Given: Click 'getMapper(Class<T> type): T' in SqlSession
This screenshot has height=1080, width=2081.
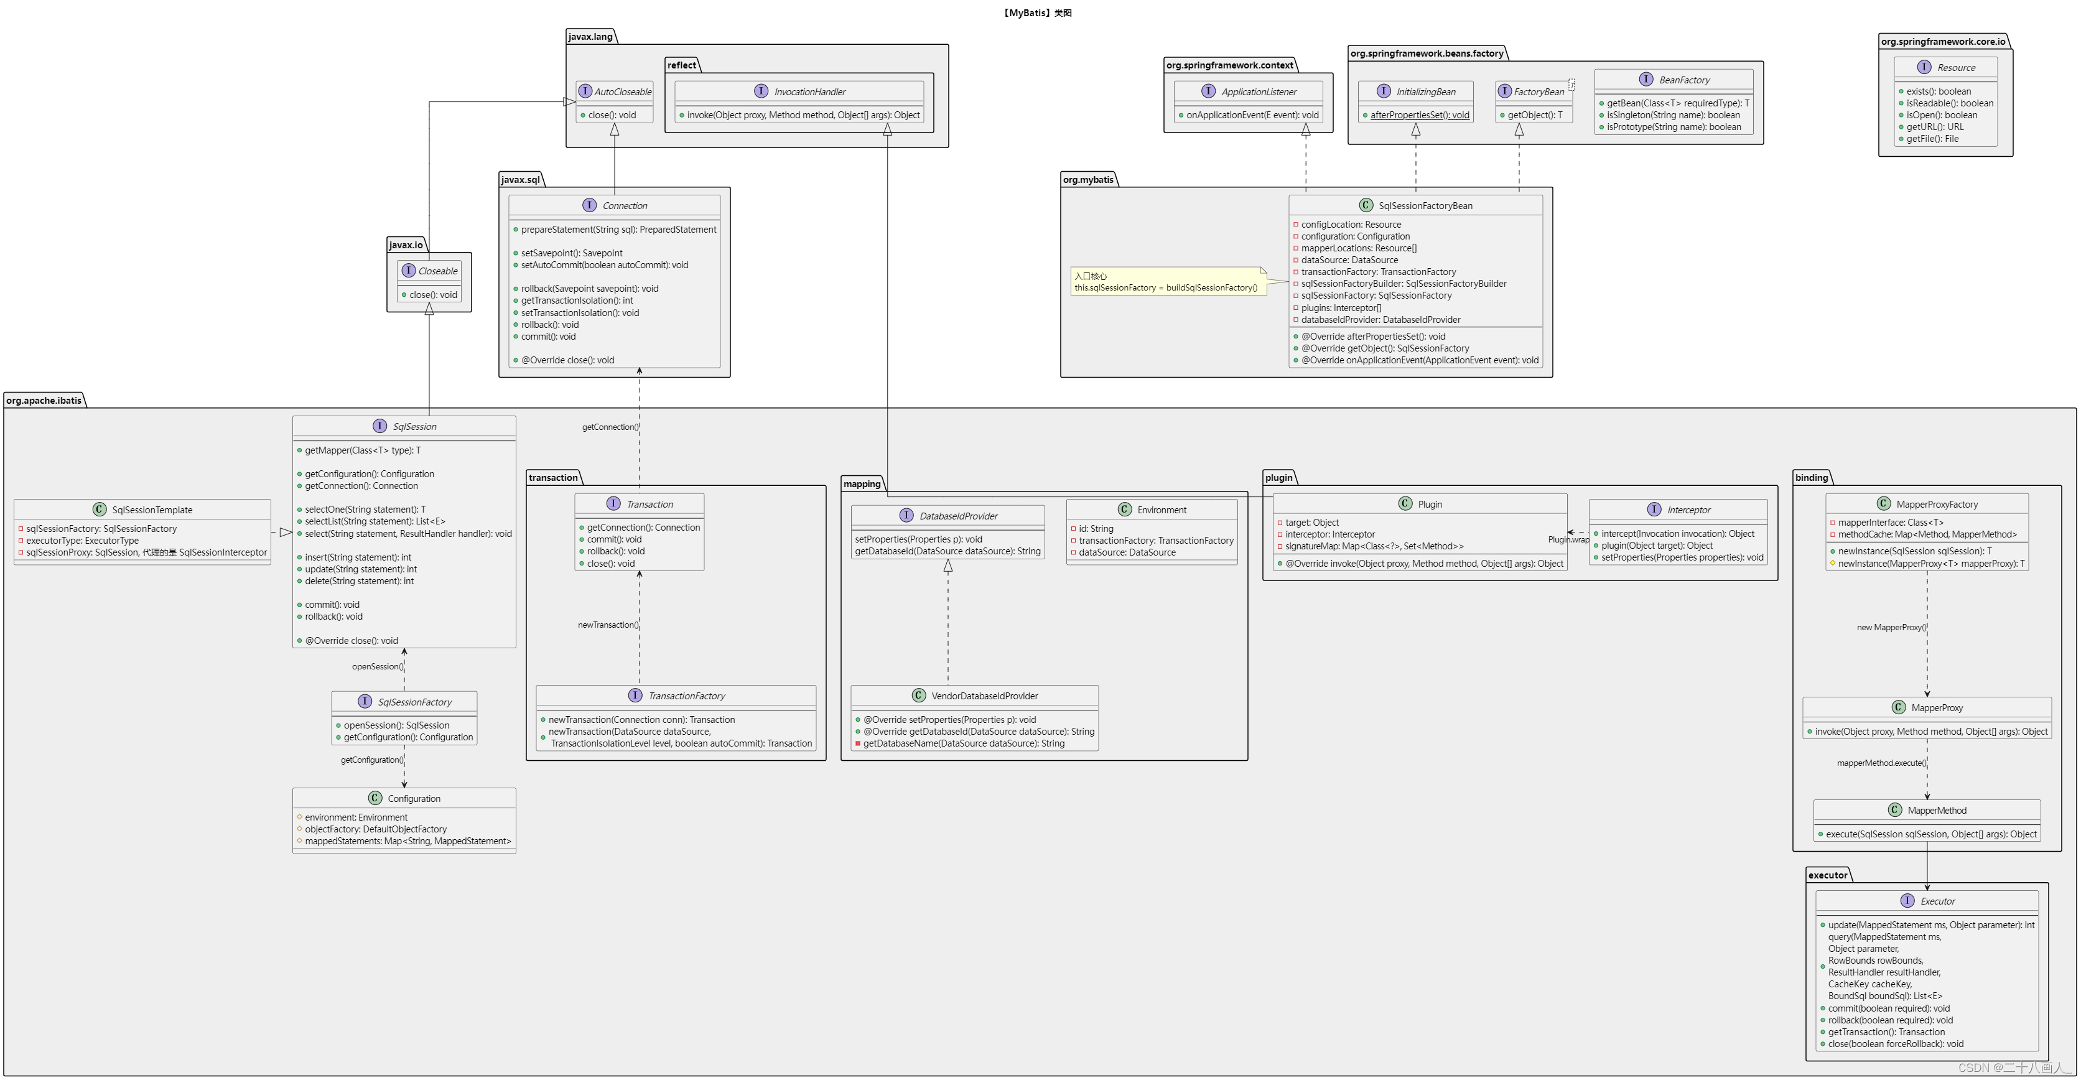Looking at the screenshot, I should click(363, 450).
